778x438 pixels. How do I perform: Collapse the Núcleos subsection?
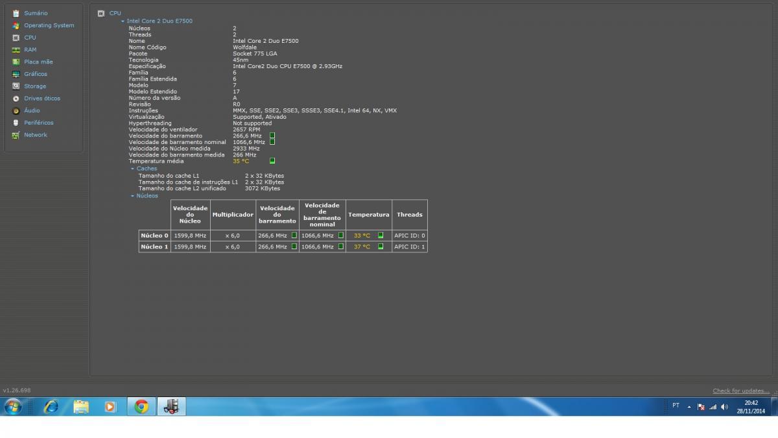(132, 195)
